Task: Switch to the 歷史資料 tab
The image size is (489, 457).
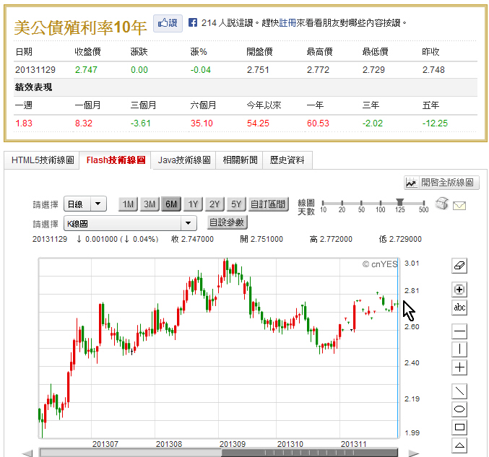Action: (x=287, y=160)
